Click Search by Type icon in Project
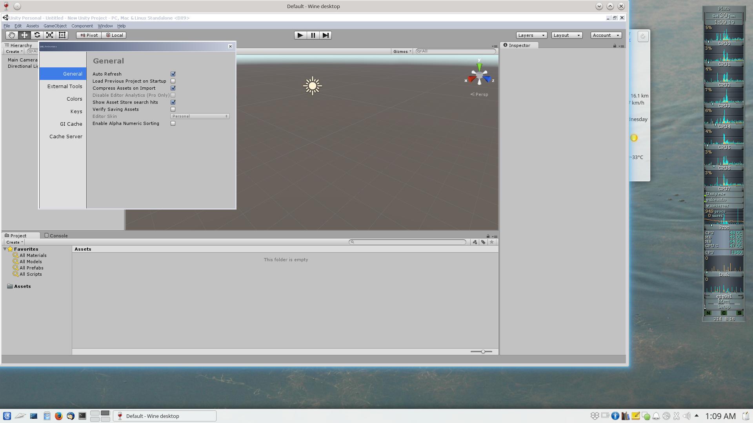This screenshot has width=753, height=423. (x=475, y=242)
